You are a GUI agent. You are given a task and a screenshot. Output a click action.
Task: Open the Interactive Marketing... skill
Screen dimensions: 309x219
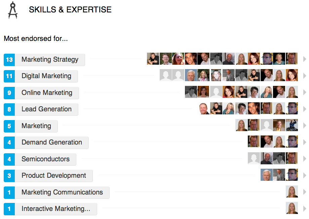click(x=56, y=209)
